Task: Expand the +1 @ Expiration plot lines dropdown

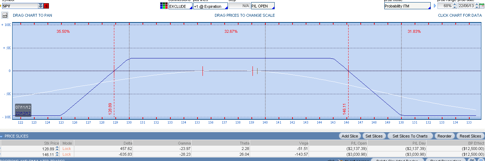Action: [210, 6]
